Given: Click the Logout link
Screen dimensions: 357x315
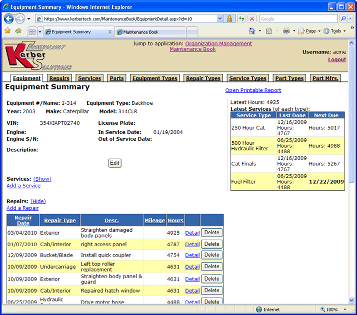Looking at the screenshot, I should pos(336,59).
